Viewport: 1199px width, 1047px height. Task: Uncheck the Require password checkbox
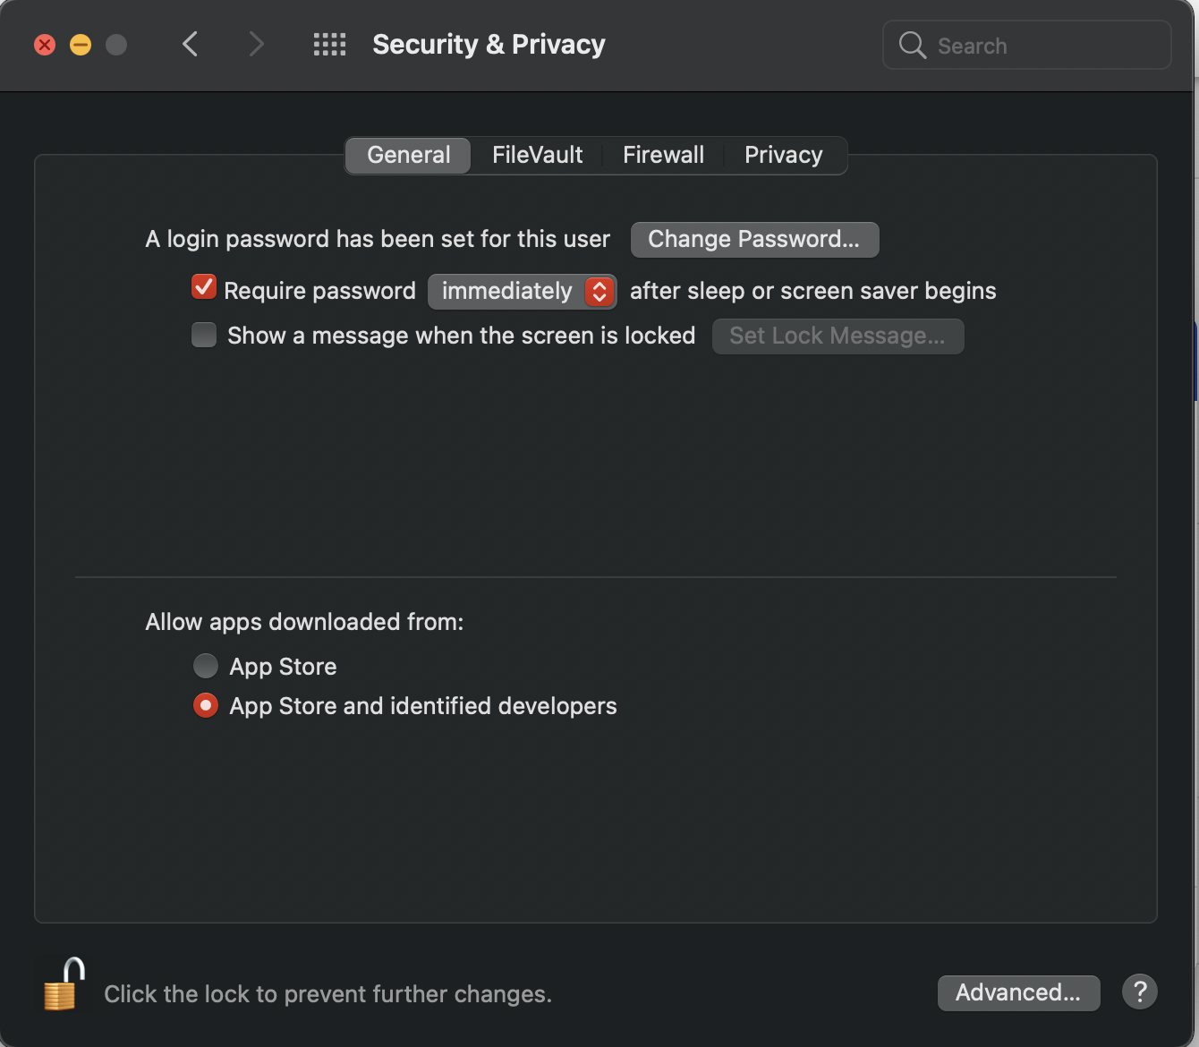tap(204, 287)
